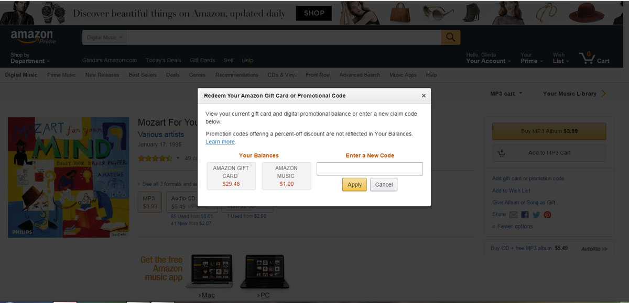Share album via email icon
Viewport: 629px width, 303px height.
coord(513,215)
